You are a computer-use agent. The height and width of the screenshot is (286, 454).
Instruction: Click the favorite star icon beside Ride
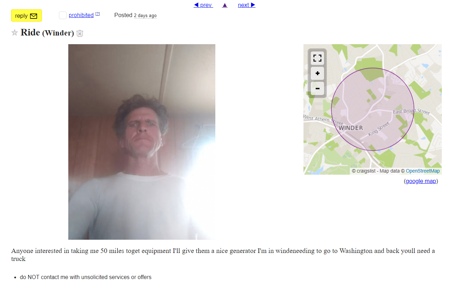(15, 33)
